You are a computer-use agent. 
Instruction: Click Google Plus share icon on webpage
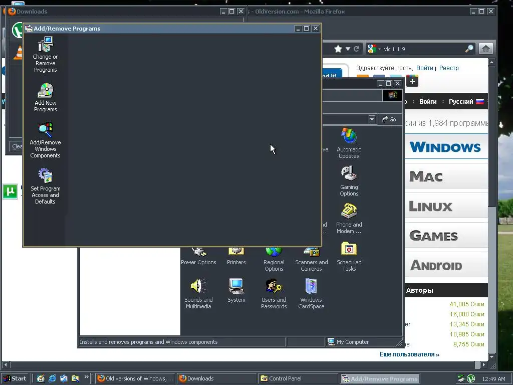(x=412, y=81)
